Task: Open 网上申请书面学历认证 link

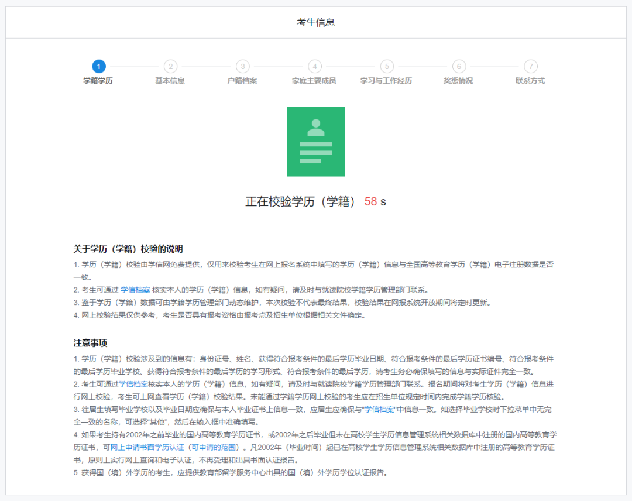Action: (x=147, y=447)
